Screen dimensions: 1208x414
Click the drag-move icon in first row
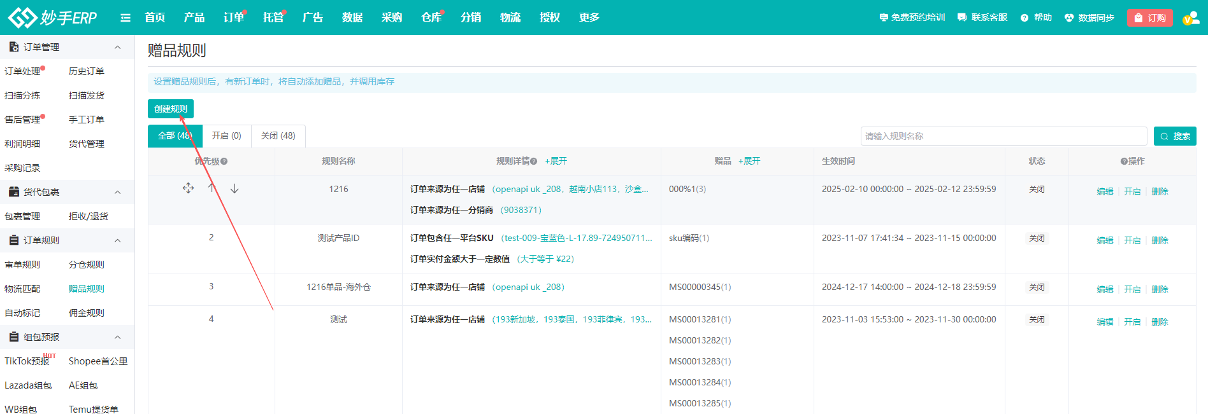188,188
